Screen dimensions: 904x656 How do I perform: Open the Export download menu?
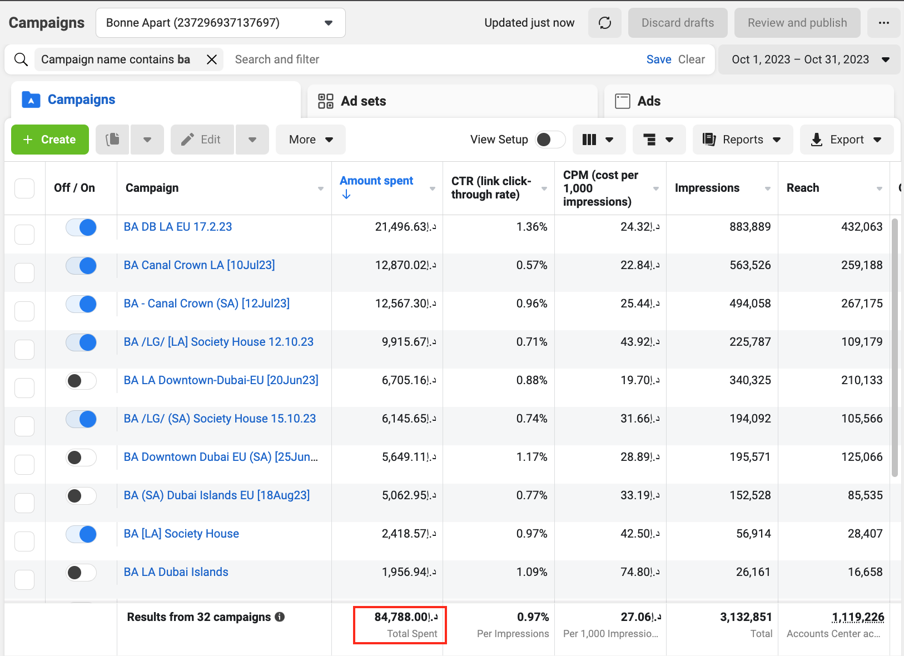coord(846,140)
